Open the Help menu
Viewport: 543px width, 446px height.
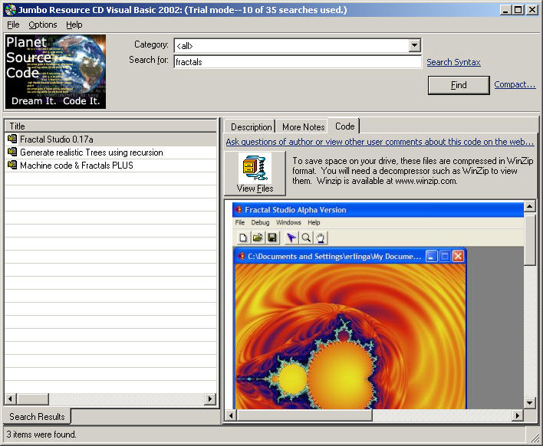pyautogui.click(x=74, y=25)
